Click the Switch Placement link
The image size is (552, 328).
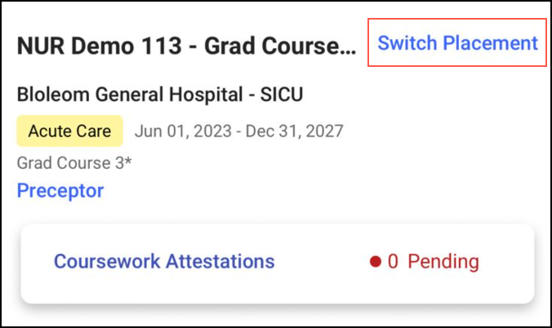(457, 42)
